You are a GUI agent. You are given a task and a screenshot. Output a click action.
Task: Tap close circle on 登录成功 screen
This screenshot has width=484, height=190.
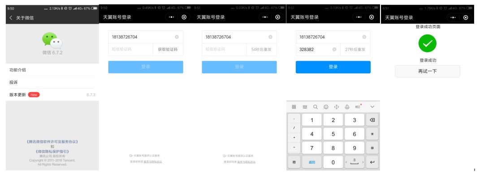pyautogui.click(x=466, y=17)
